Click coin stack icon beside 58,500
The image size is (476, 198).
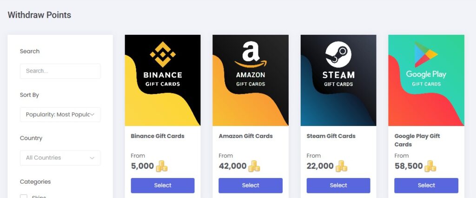pyautogui.click(x=430, y=166)
